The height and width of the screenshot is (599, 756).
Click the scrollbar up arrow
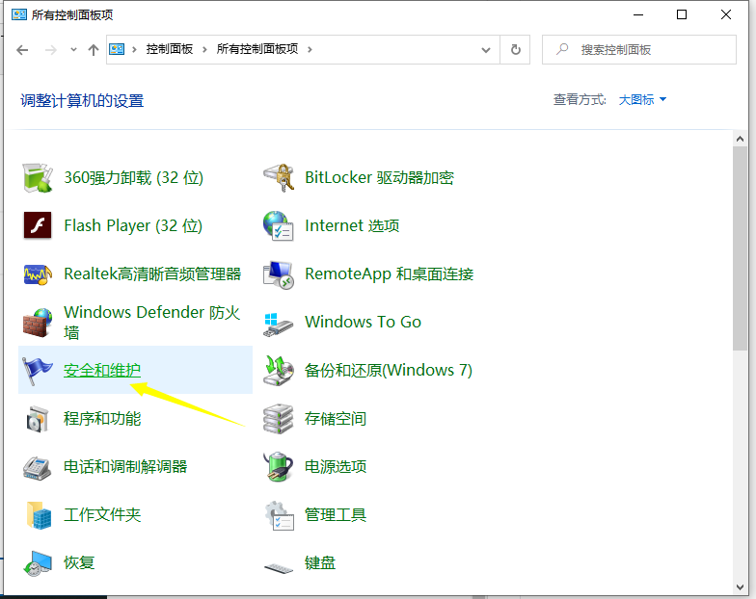coord(741,139)
